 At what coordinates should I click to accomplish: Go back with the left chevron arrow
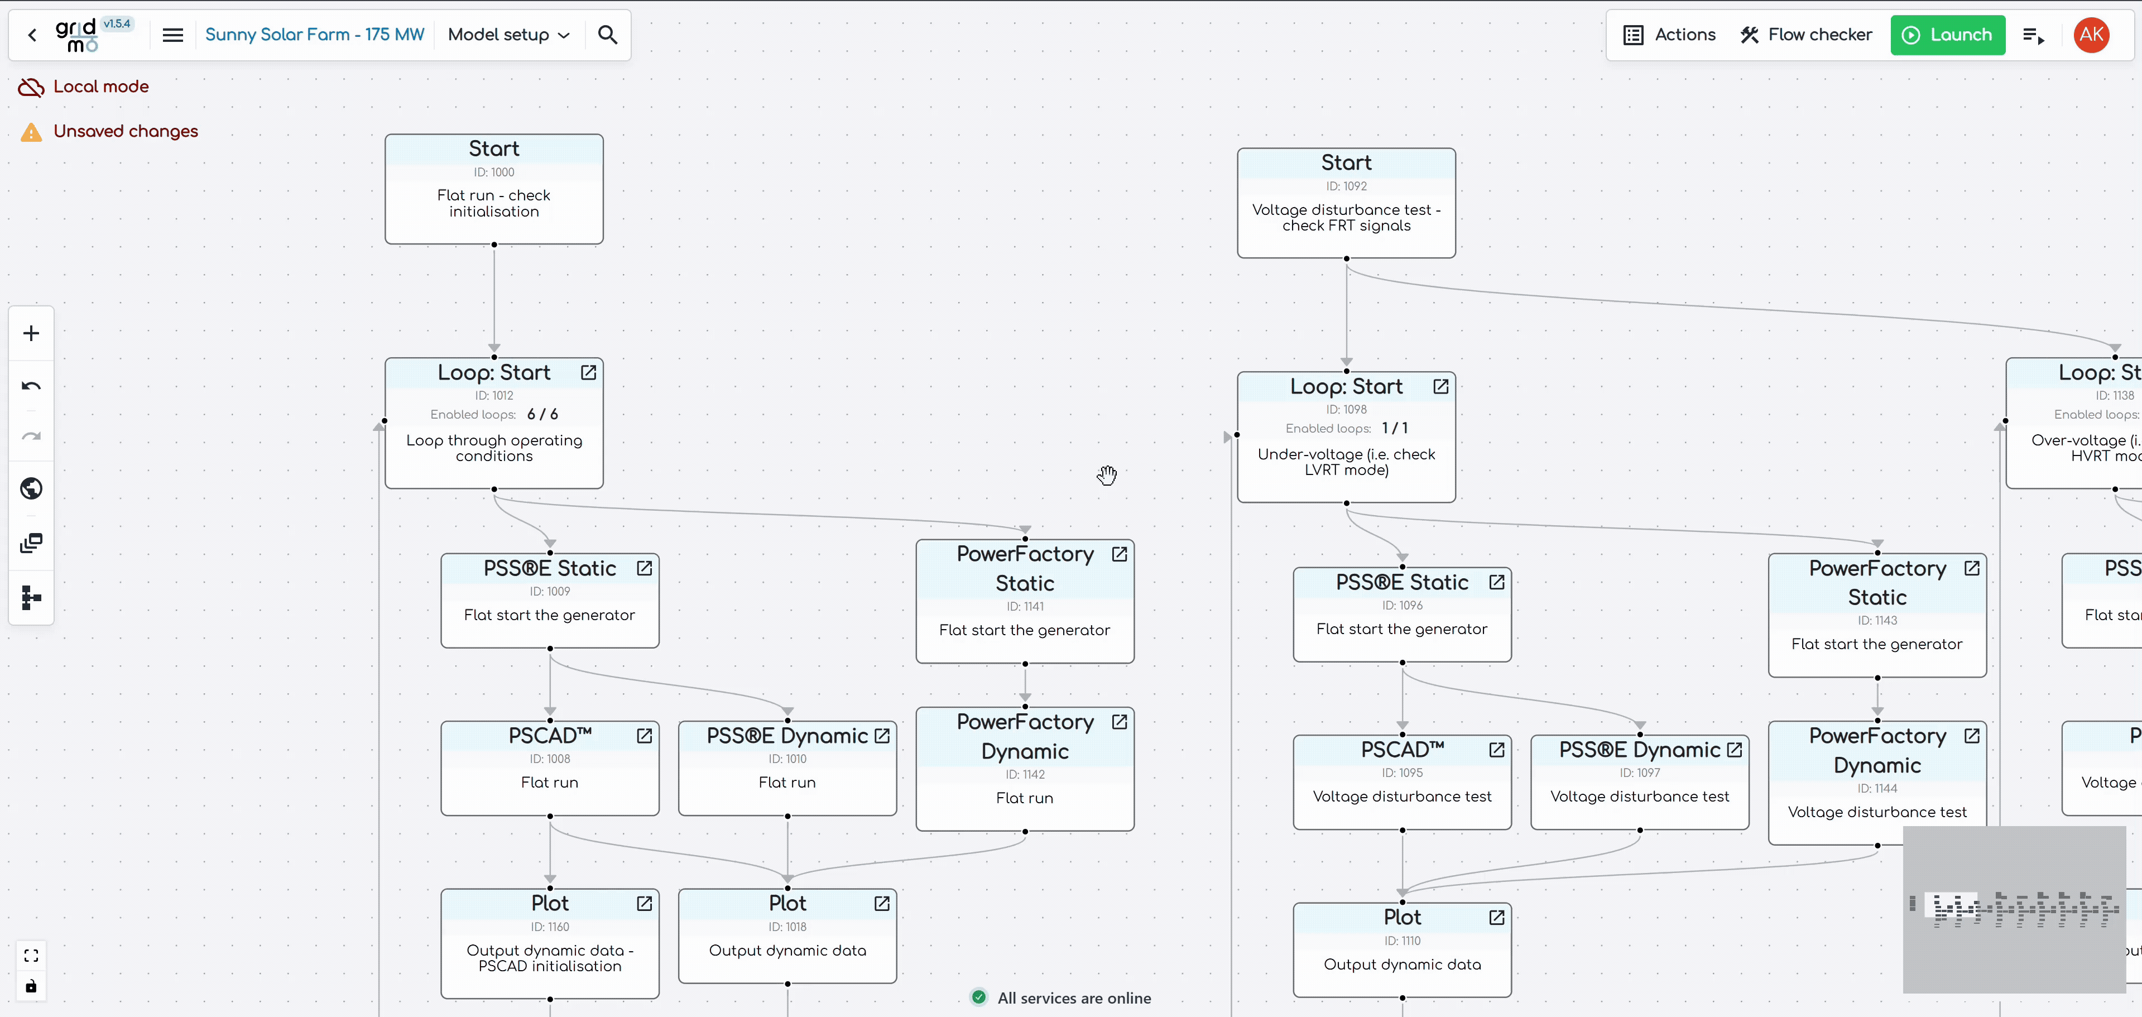coord(32,35)
